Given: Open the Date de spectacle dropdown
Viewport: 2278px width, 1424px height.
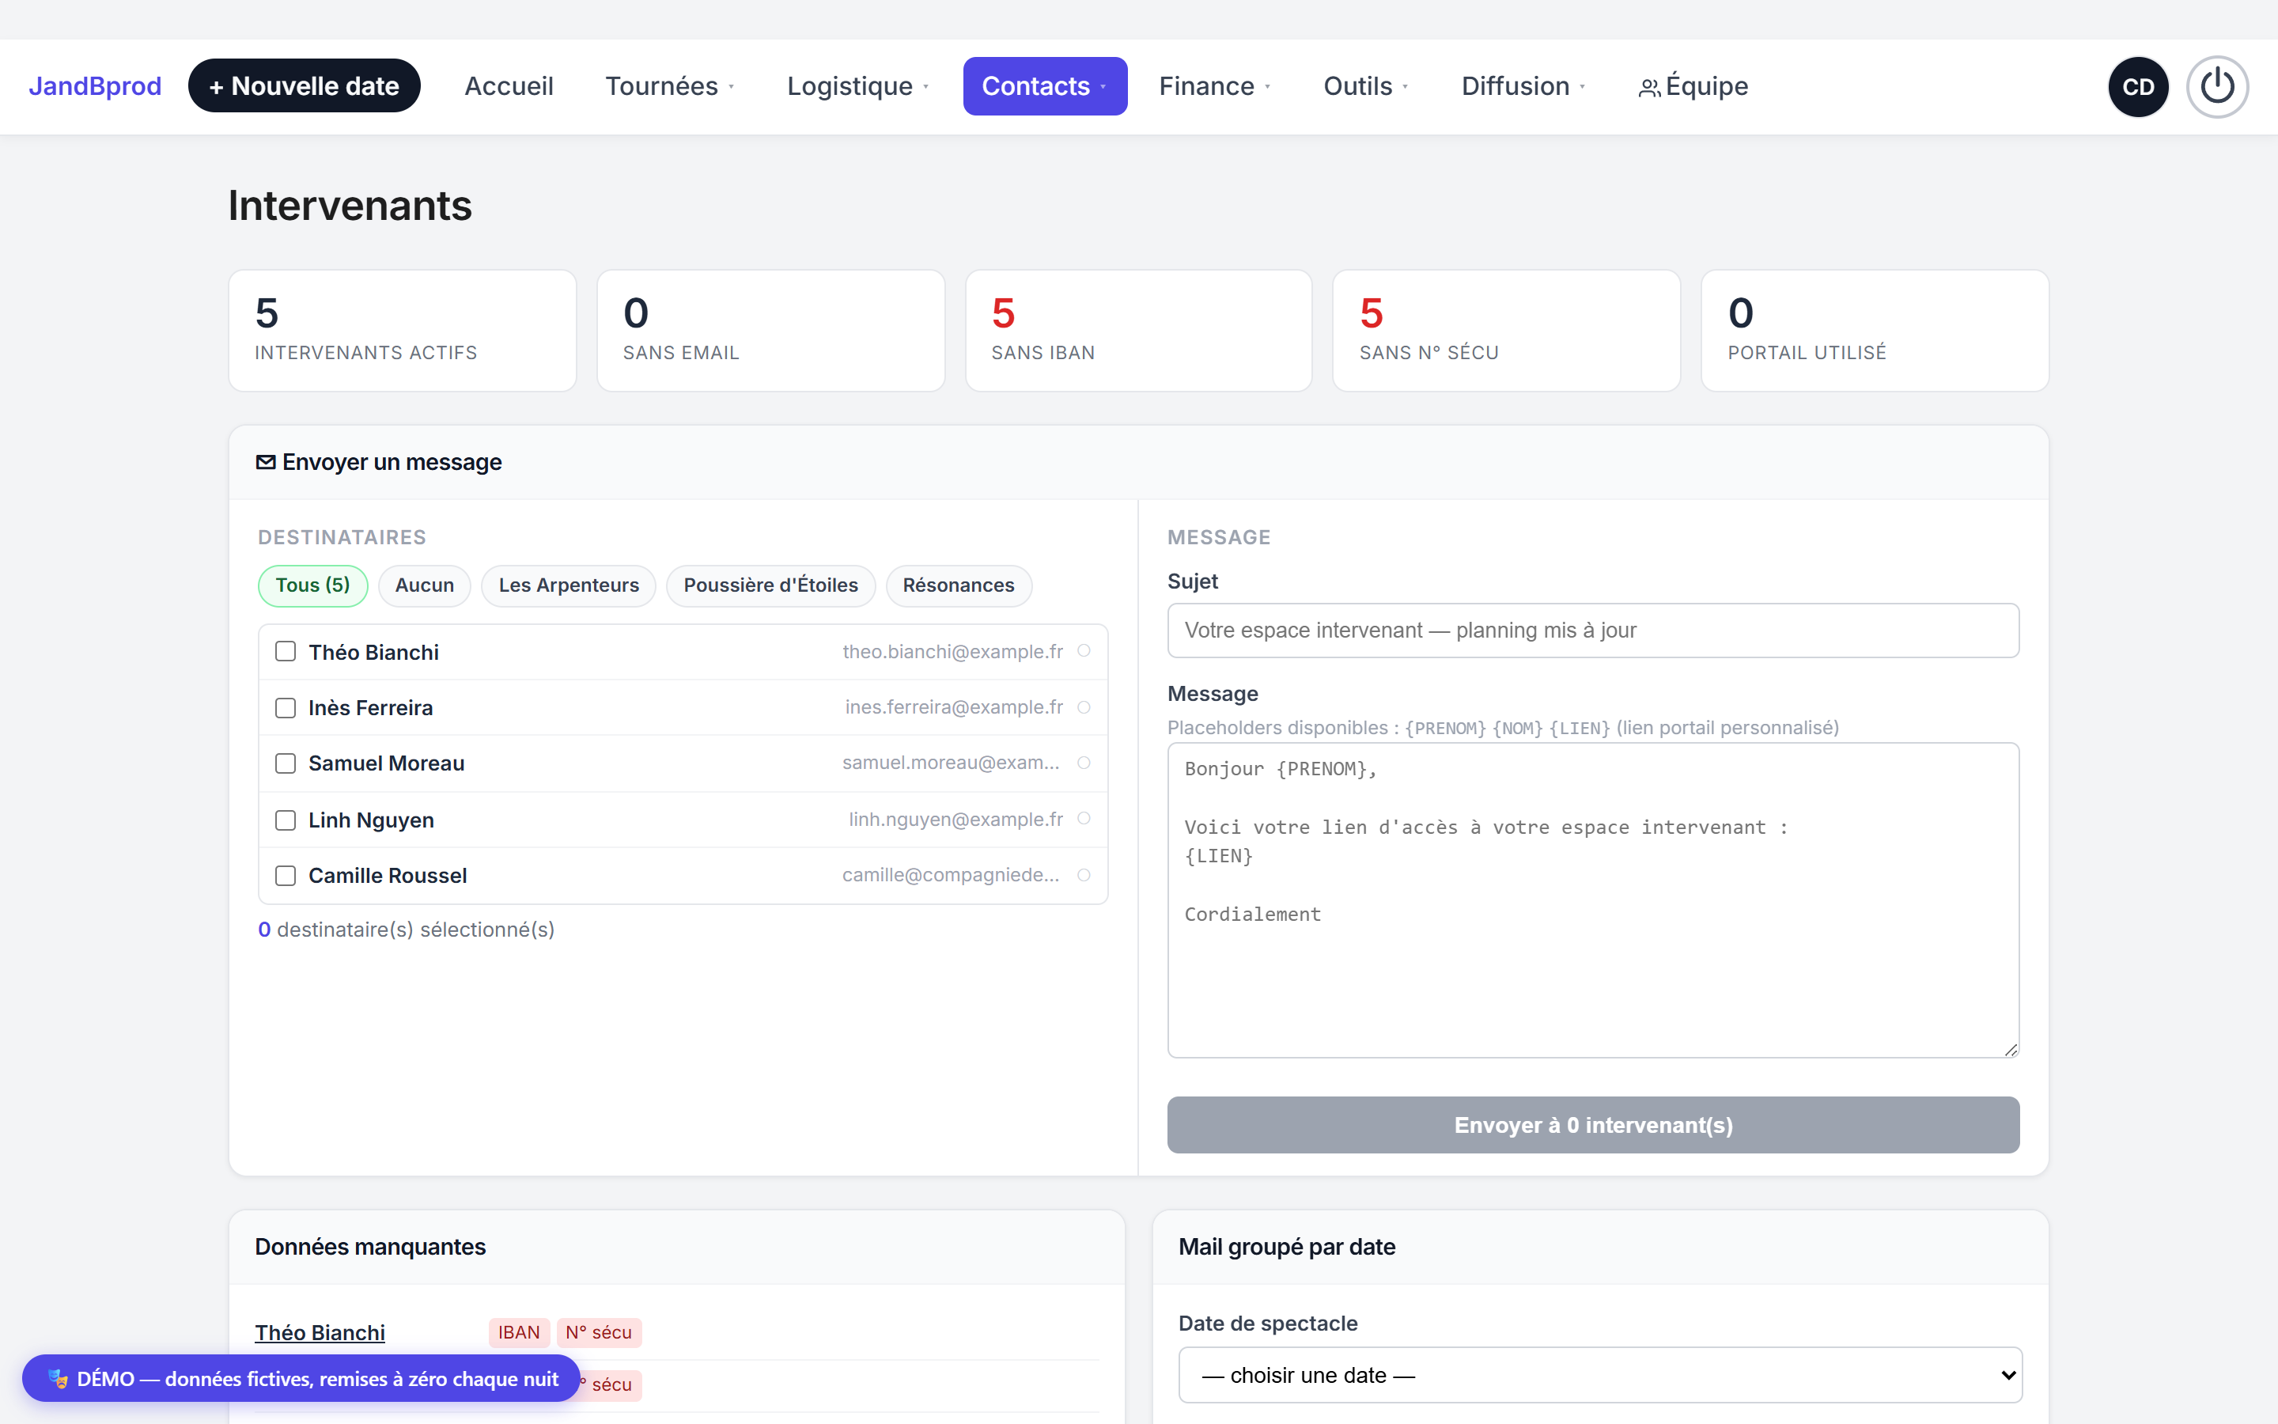Looking at the screenshot, I should point(1599,1375).
